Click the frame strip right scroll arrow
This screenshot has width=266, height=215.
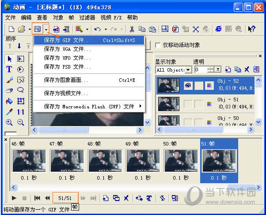click(x=258, y=187)
